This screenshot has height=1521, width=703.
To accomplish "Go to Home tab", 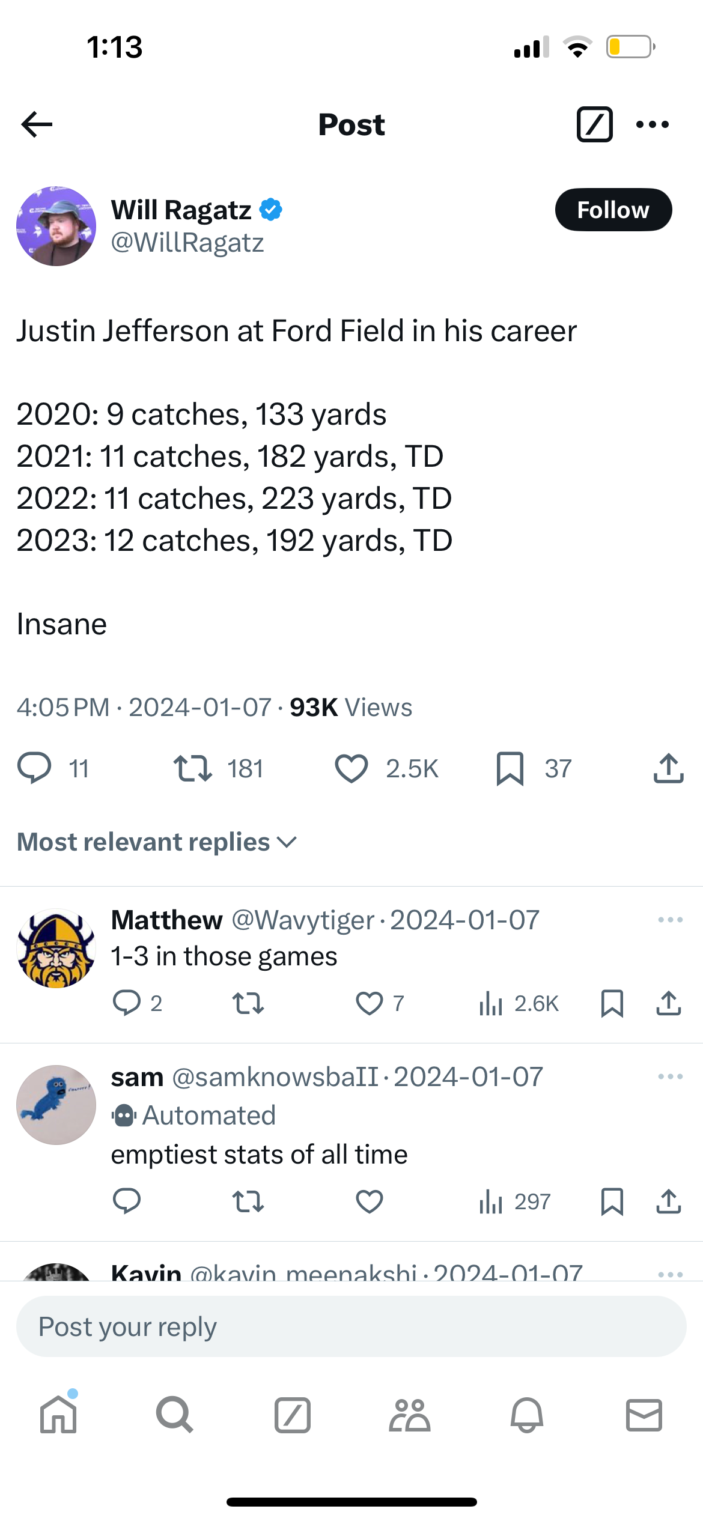I will (58, 1415).
